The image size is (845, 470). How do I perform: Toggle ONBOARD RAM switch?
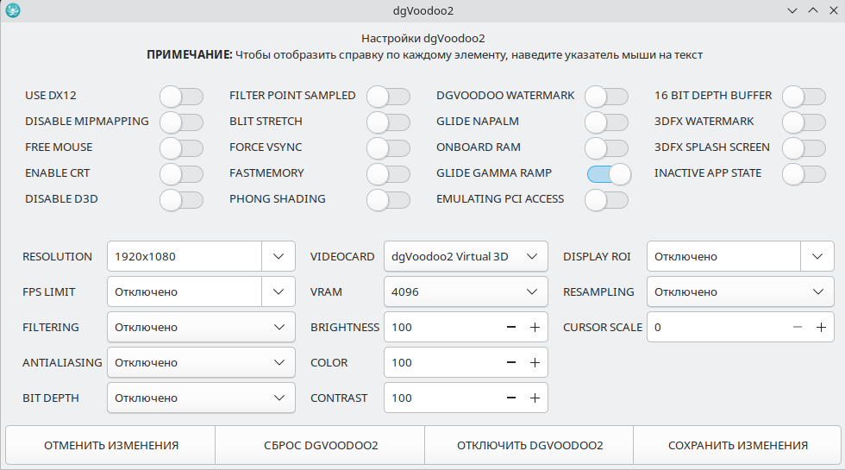coord(607,148)
